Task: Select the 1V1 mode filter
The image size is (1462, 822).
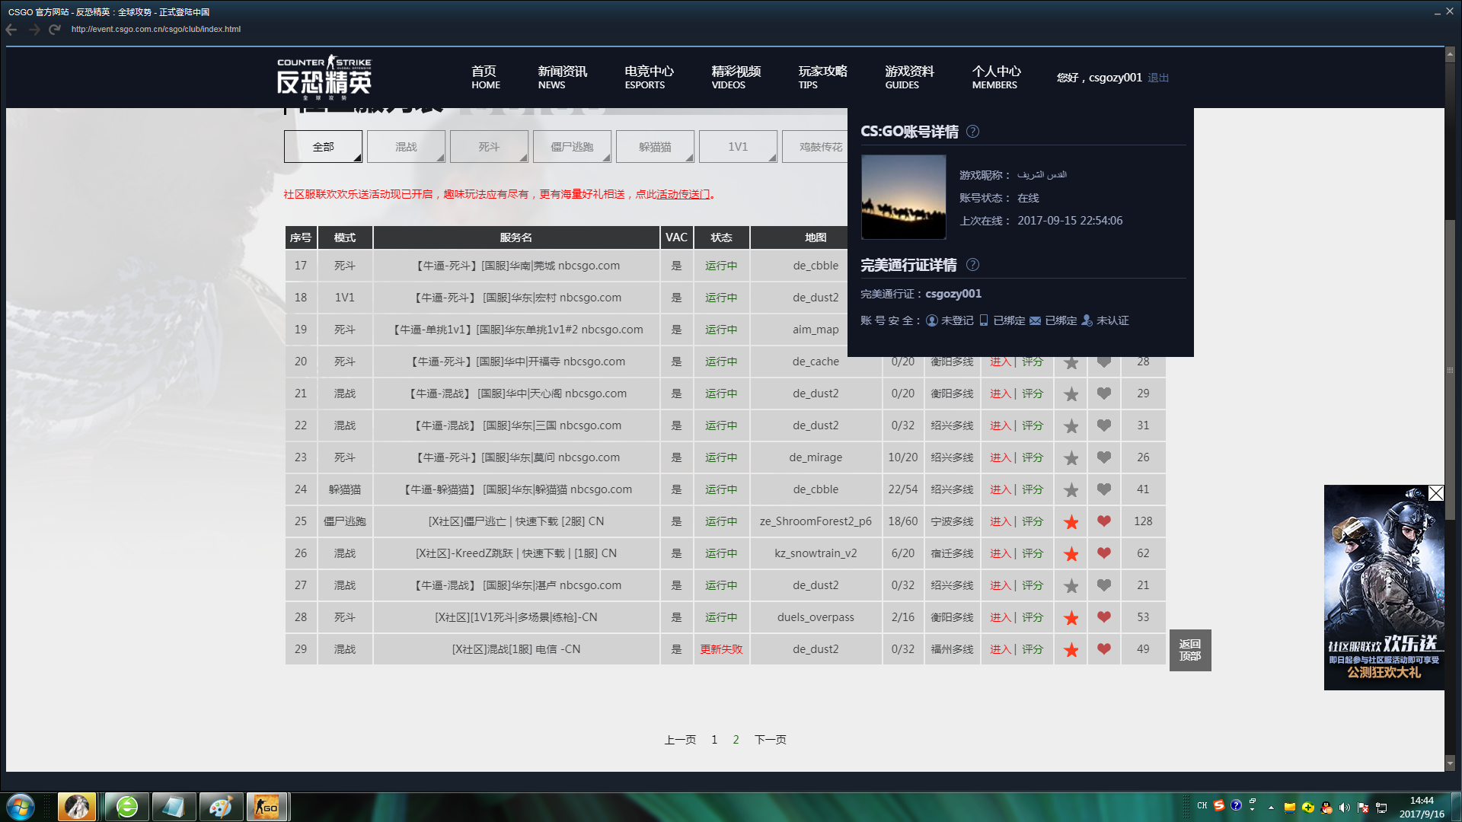Action: (x=738, y=147)
